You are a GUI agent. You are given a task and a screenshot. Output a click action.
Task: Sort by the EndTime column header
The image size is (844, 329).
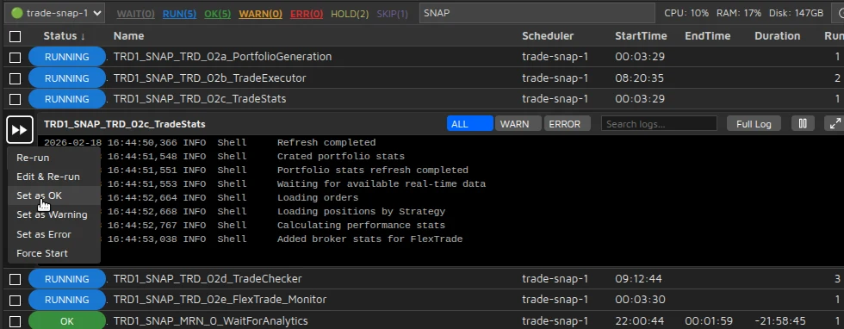[707, 36]
